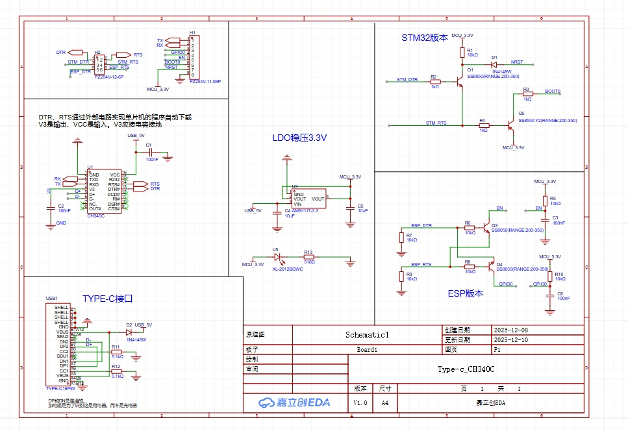Click the Type-c_CH340C title field
Viewport: 628px width, 431px height.
[466, 369]
